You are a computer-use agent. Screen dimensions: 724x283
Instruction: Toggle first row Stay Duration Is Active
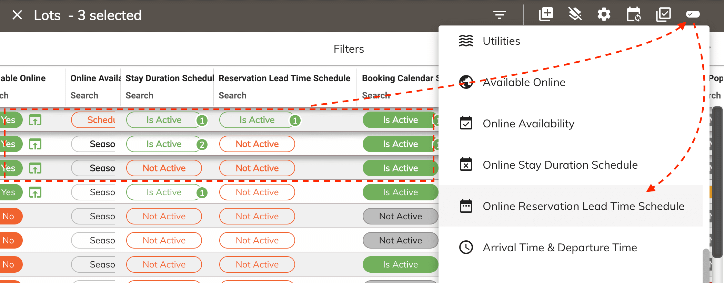pos(164,120)
